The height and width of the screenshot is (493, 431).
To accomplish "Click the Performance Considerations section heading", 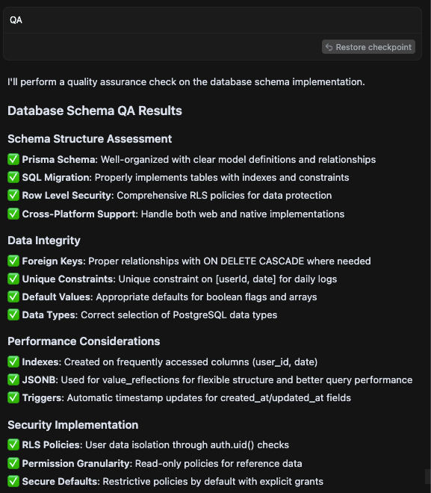I will click(x=84, y=341).
